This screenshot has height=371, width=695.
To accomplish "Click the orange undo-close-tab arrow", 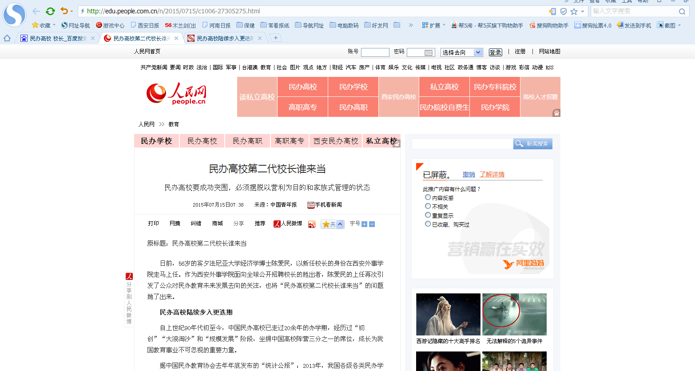I will (64, 11).
